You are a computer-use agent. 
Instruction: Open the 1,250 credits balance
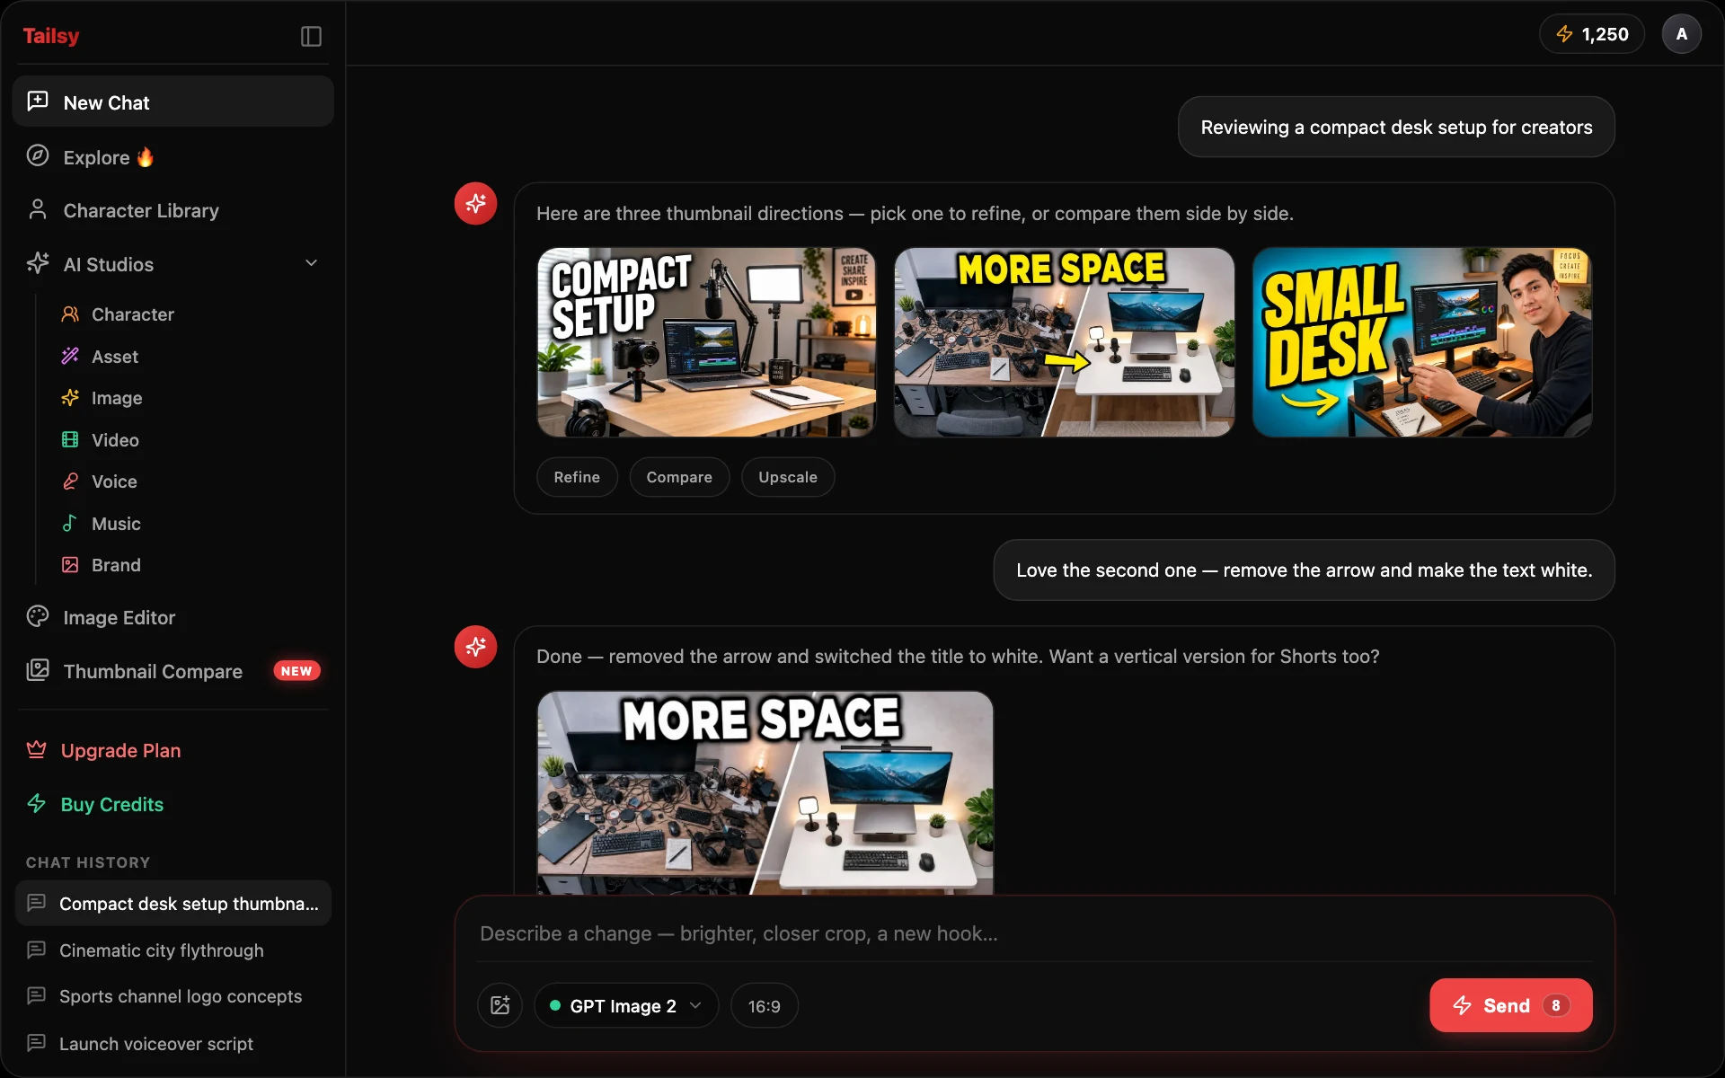pos(1592,34)
